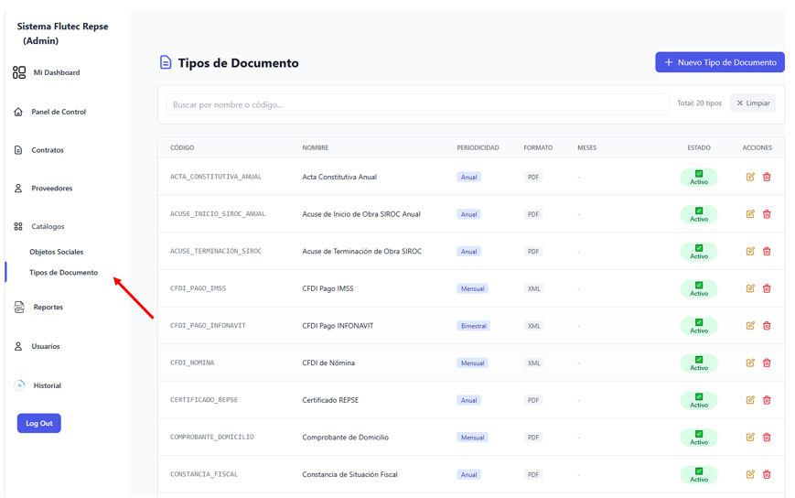Image resolution: width=795 pixels, height=498 pixels.
Task: Click edit icon for Certificado REPSE
Action: [750, 400]
